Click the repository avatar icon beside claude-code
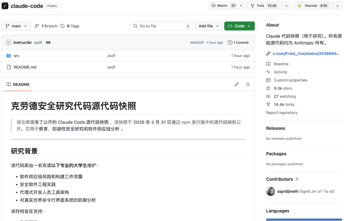The image size is (344, 221). tap(5, 6)
